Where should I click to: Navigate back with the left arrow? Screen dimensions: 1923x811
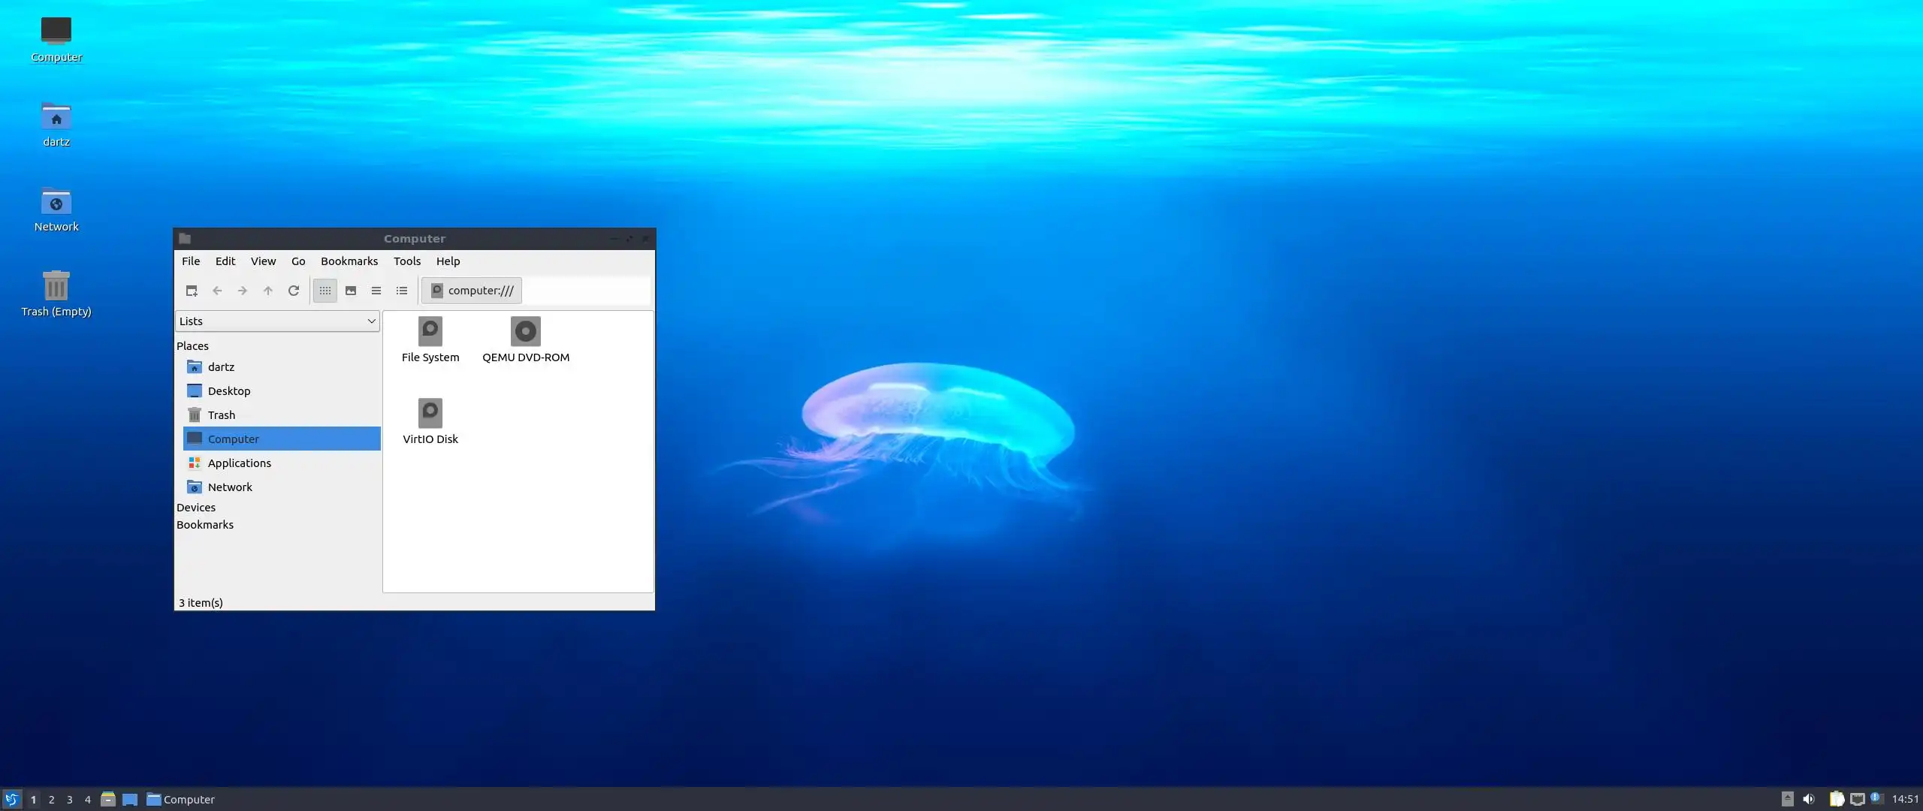point(217,291)
